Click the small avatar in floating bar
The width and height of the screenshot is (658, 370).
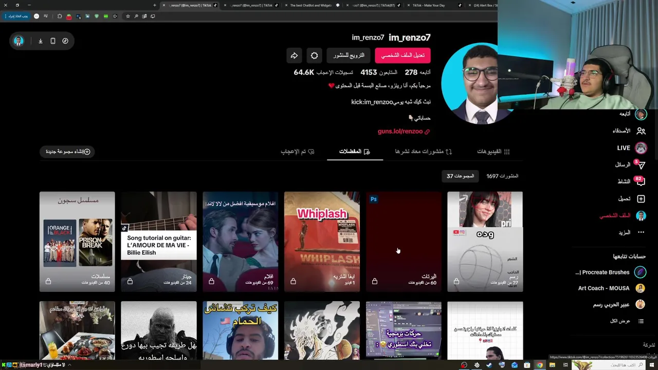[x=19, y=41]
